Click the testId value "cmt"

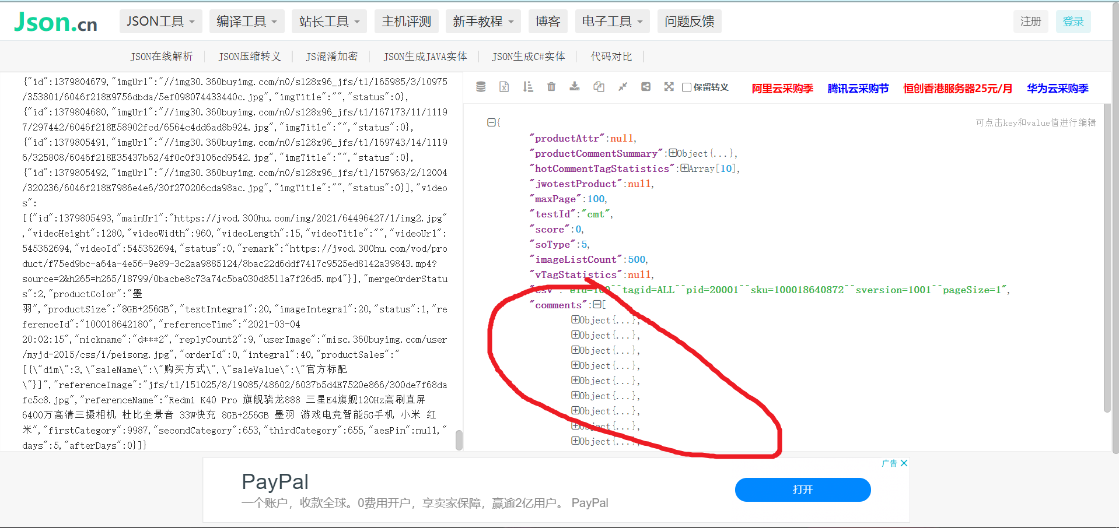click(596, 214)
